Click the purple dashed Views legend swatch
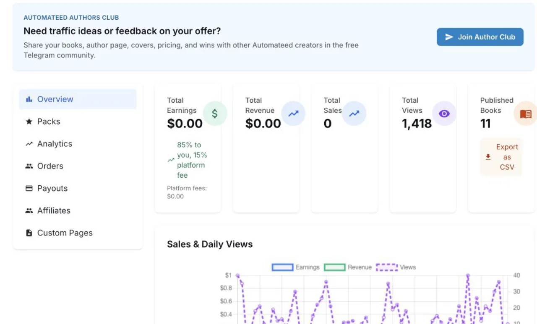 pyautogui.click(x=387, y=267)
